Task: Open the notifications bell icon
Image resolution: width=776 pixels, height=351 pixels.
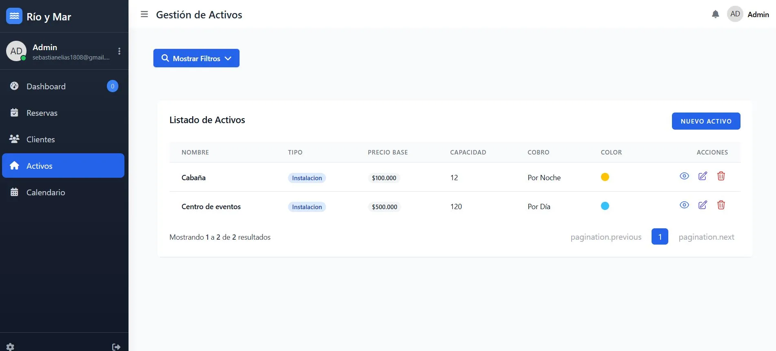Action: point(715,14)
